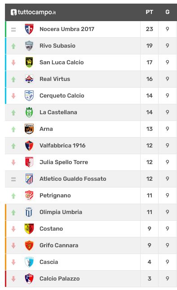177x290 pixels.
Task: Open the Julia Spello Torre team link
Action: pos(64,162)
